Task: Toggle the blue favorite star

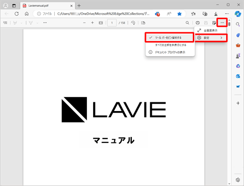Action: pyautogui.click(x=180, y=14)
